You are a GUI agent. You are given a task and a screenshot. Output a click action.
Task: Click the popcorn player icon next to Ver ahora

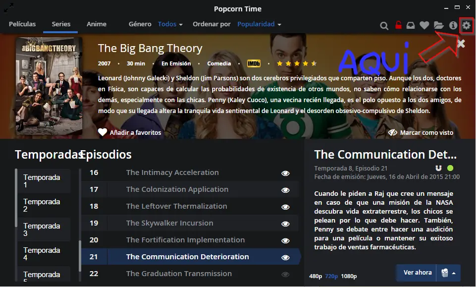coord(444,273)
